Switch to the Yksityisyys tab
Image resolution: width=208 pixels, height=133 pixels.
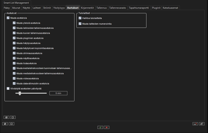pos(59,8)
